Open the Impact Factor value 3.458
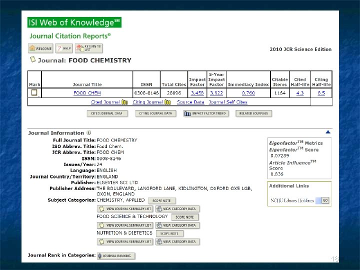360x270 pixels. [x=197, y=93]
